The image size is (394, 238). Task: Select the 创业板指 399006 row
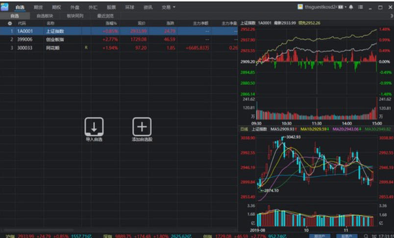119,39
